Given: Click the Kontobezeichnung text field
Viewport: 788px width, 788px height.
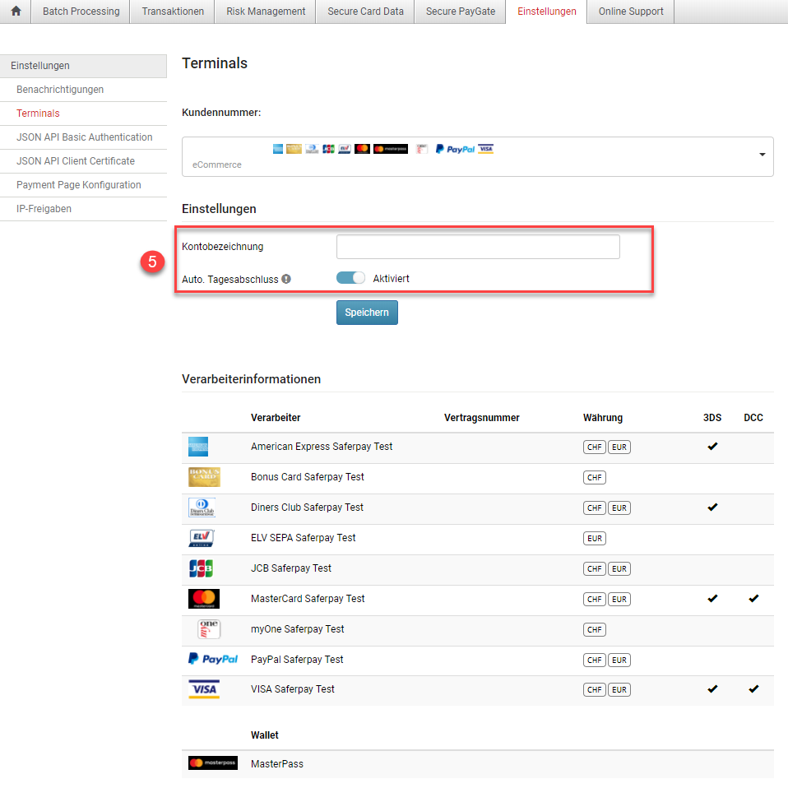Looking at the screenshot, I should pos(477,247).
